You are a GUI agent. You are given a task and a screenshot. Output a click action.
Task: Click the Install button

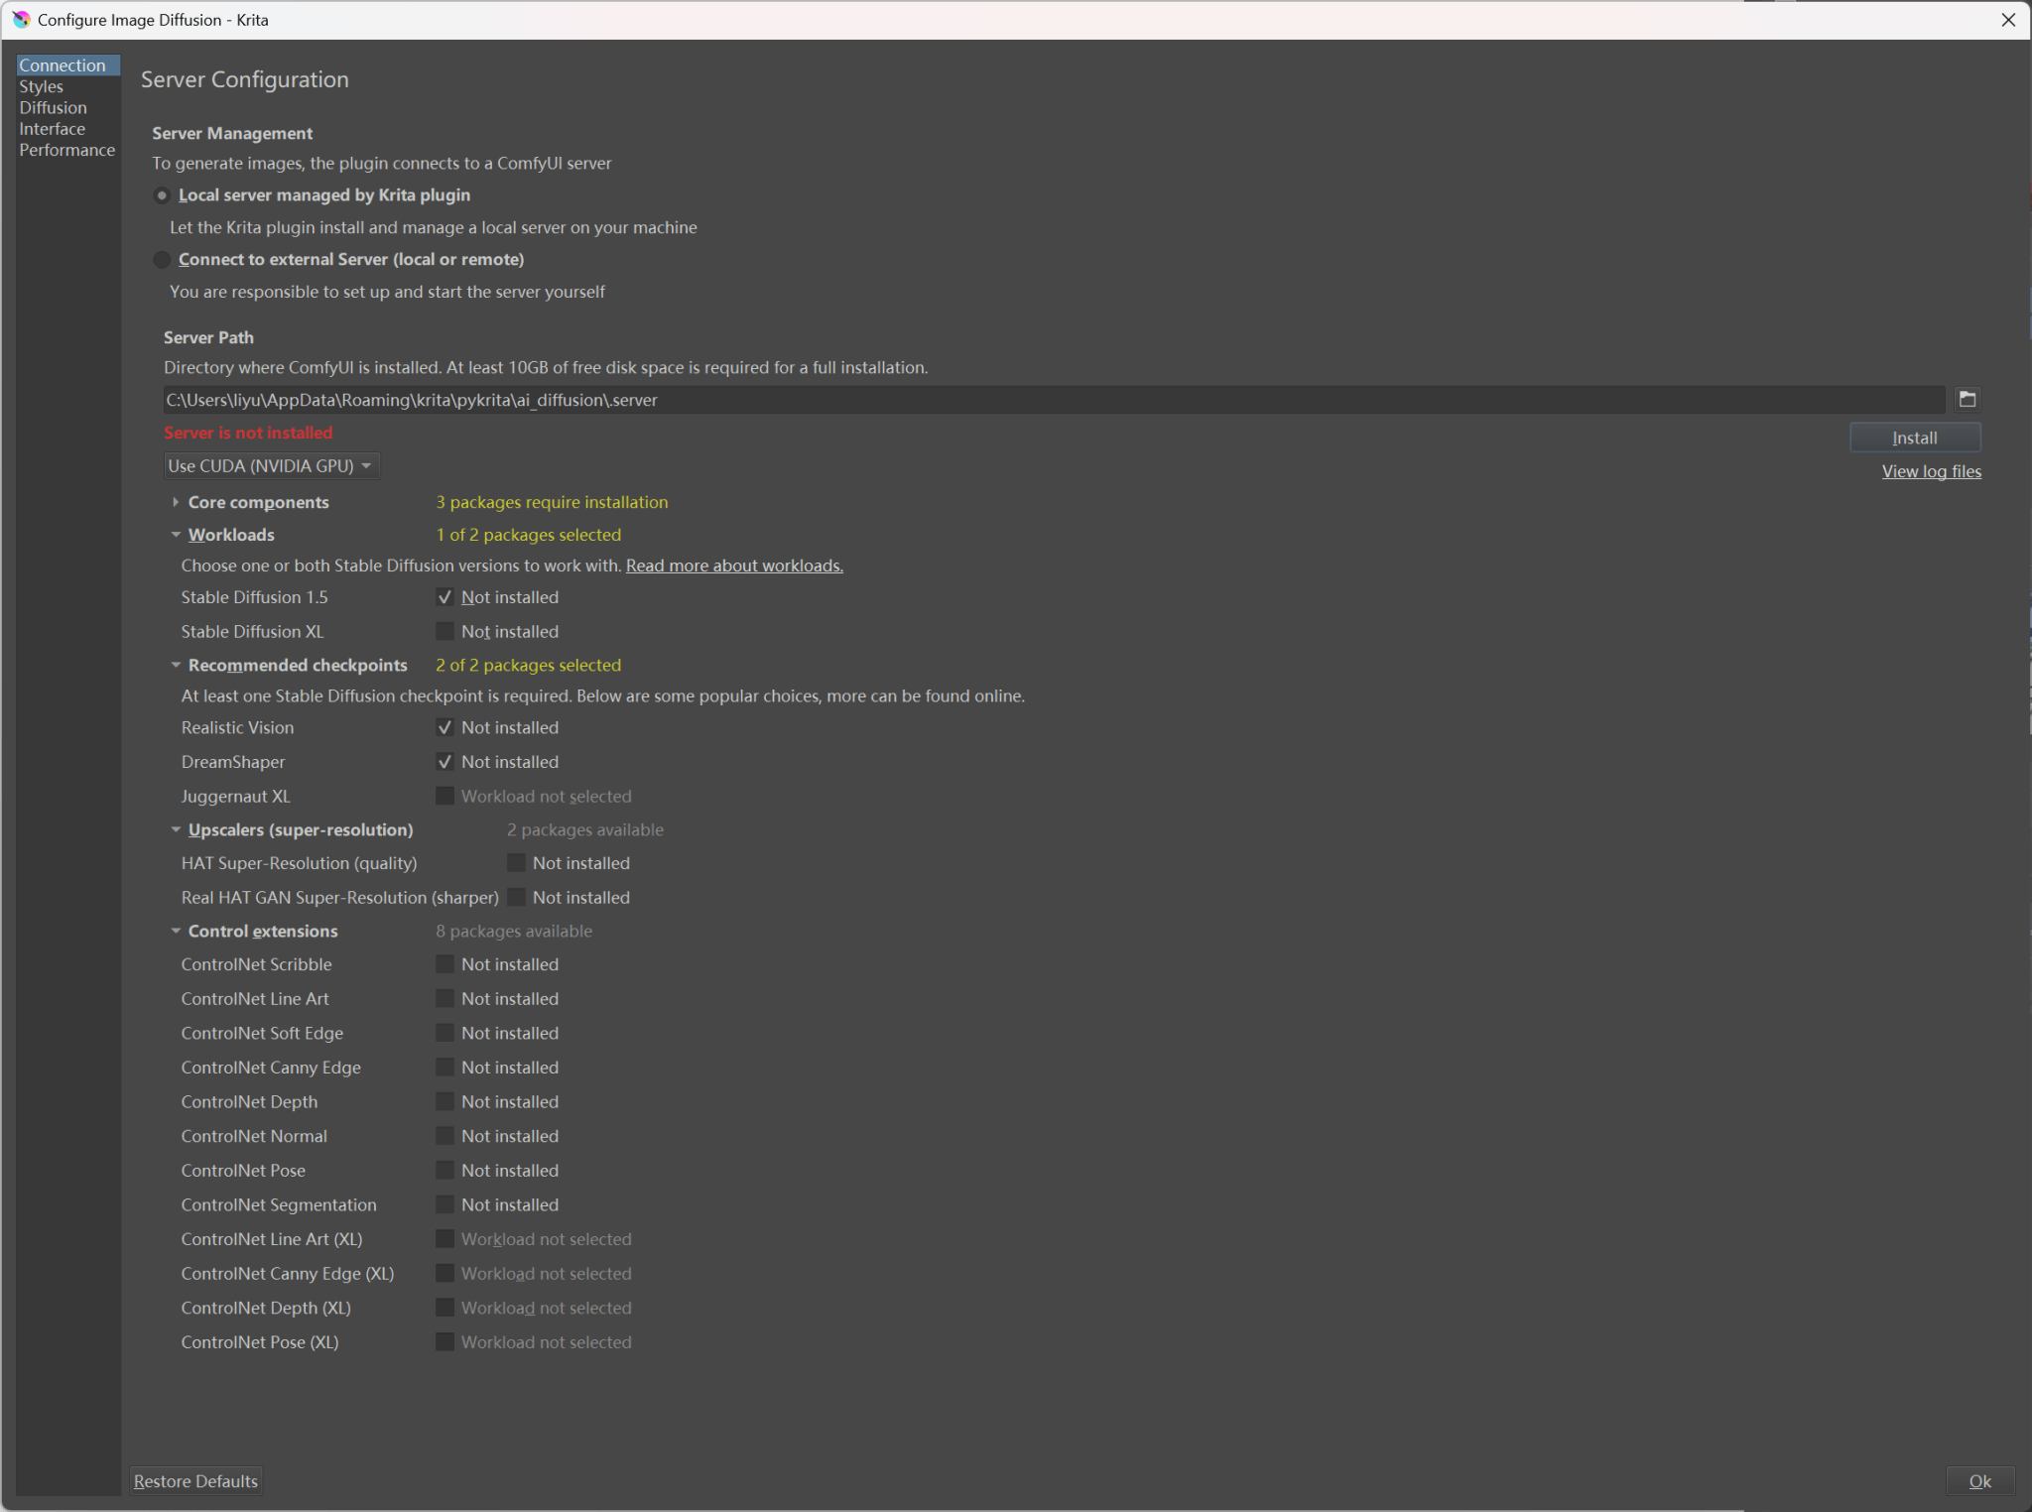pos(1913,438)
